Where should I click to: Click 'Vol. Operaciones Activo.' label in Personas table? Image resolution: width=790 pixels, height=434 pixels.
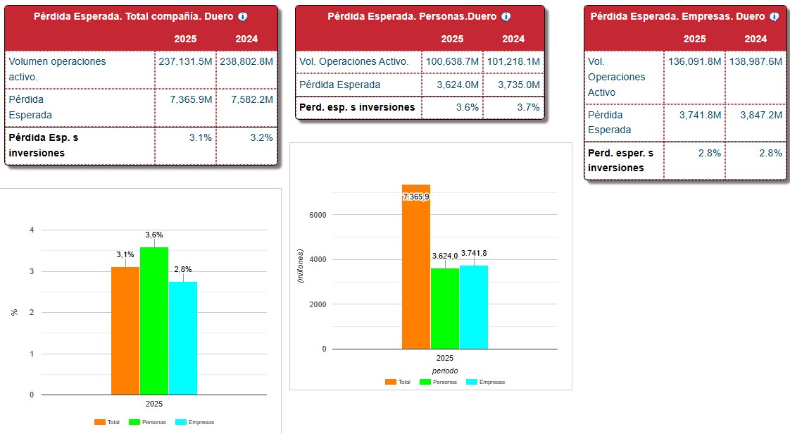353,62
